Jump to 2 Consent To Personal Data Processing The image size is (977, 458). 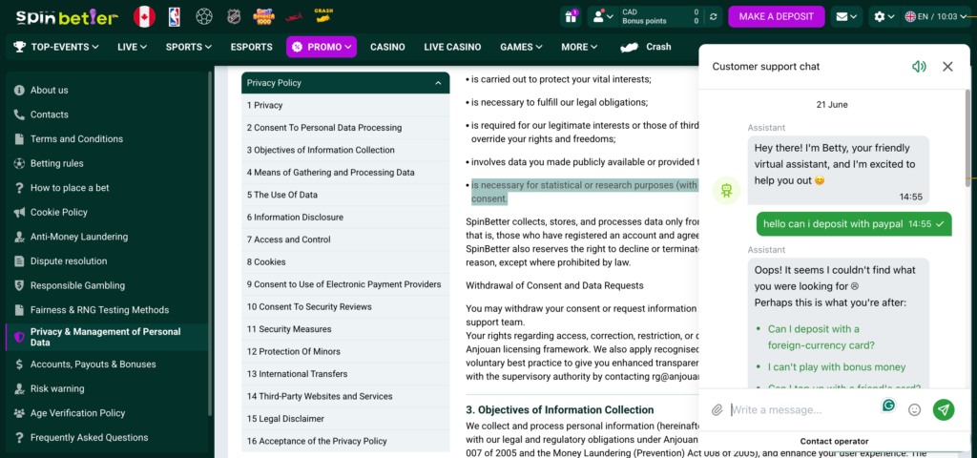point(345,128)
